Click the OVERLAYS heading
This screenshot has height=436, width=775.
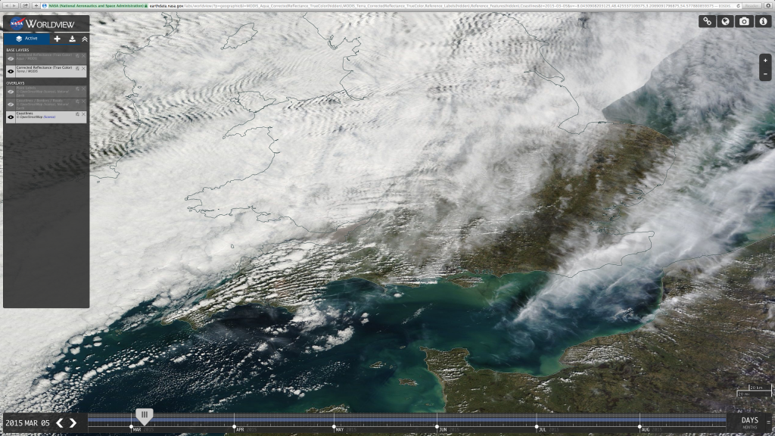pyautogui.click(x=15, y=83)
